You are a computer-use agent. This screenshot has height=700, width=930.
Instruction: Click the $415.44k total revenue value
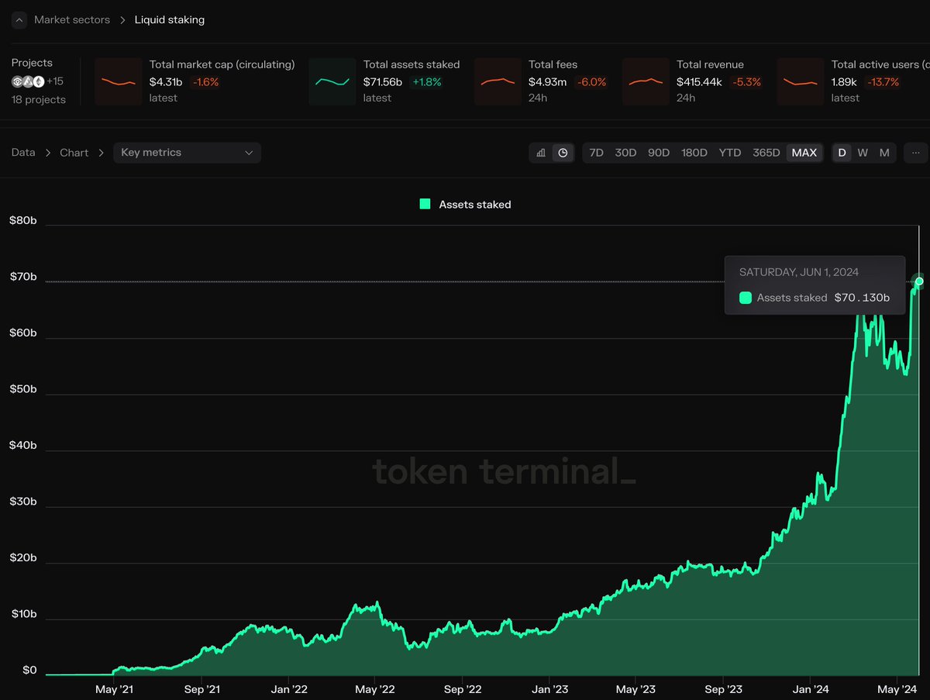(700, 82)
